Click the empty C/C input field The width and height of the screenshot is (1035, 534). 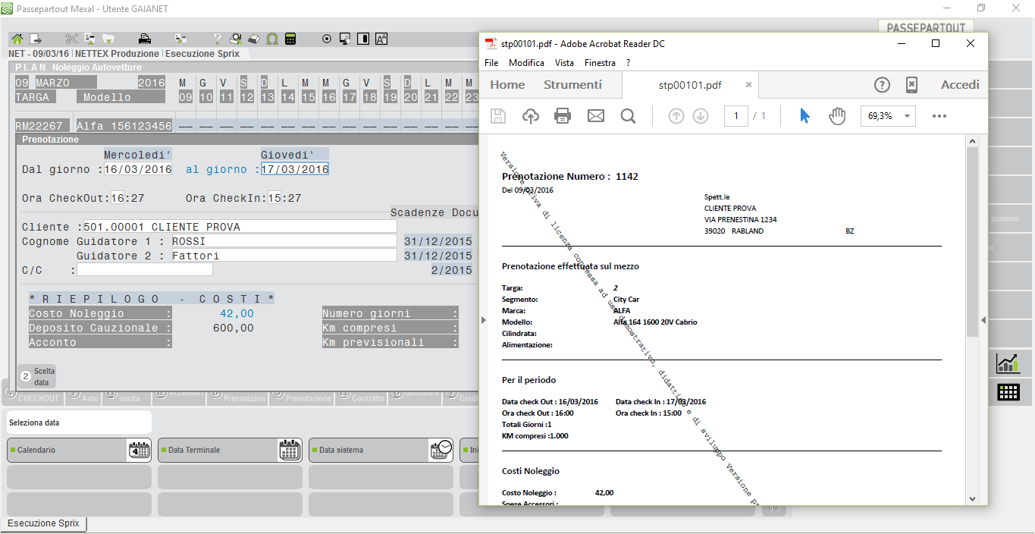(x=145, y=270)
